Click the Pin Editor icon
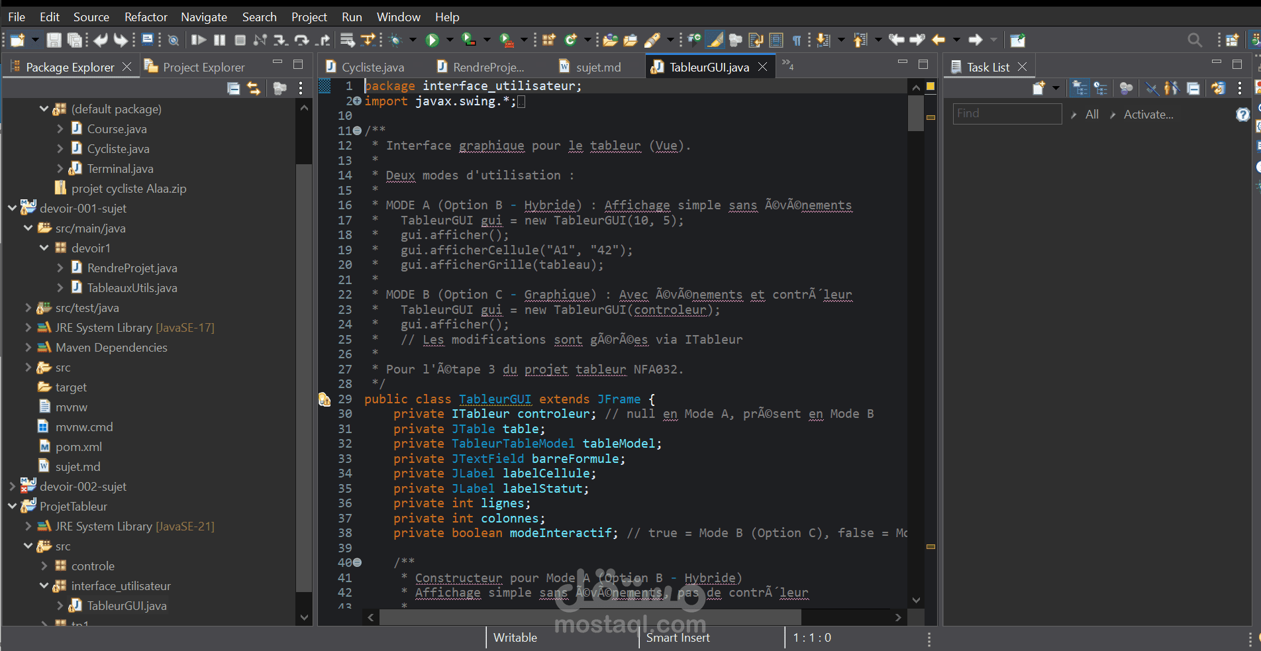Screen dimensions: 1261x651 tap(1018, 40)
